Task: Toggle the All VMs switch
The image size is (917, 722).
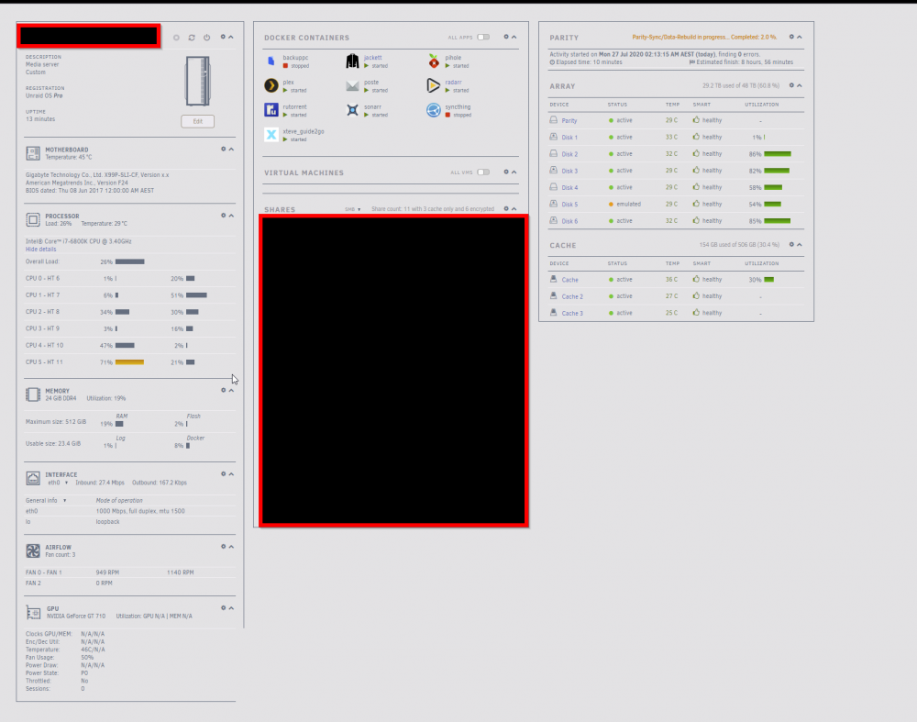Action: coord(483,172)
